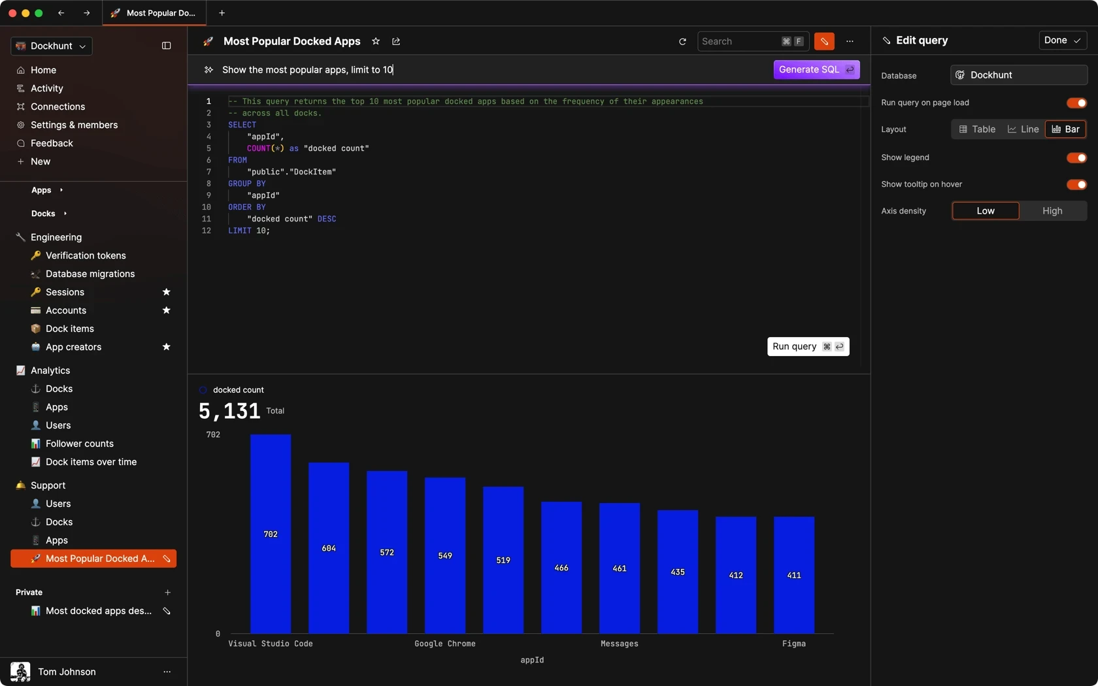Switch layout to Line
This screenshot has width=1098, height=686.
(1023, 129)
